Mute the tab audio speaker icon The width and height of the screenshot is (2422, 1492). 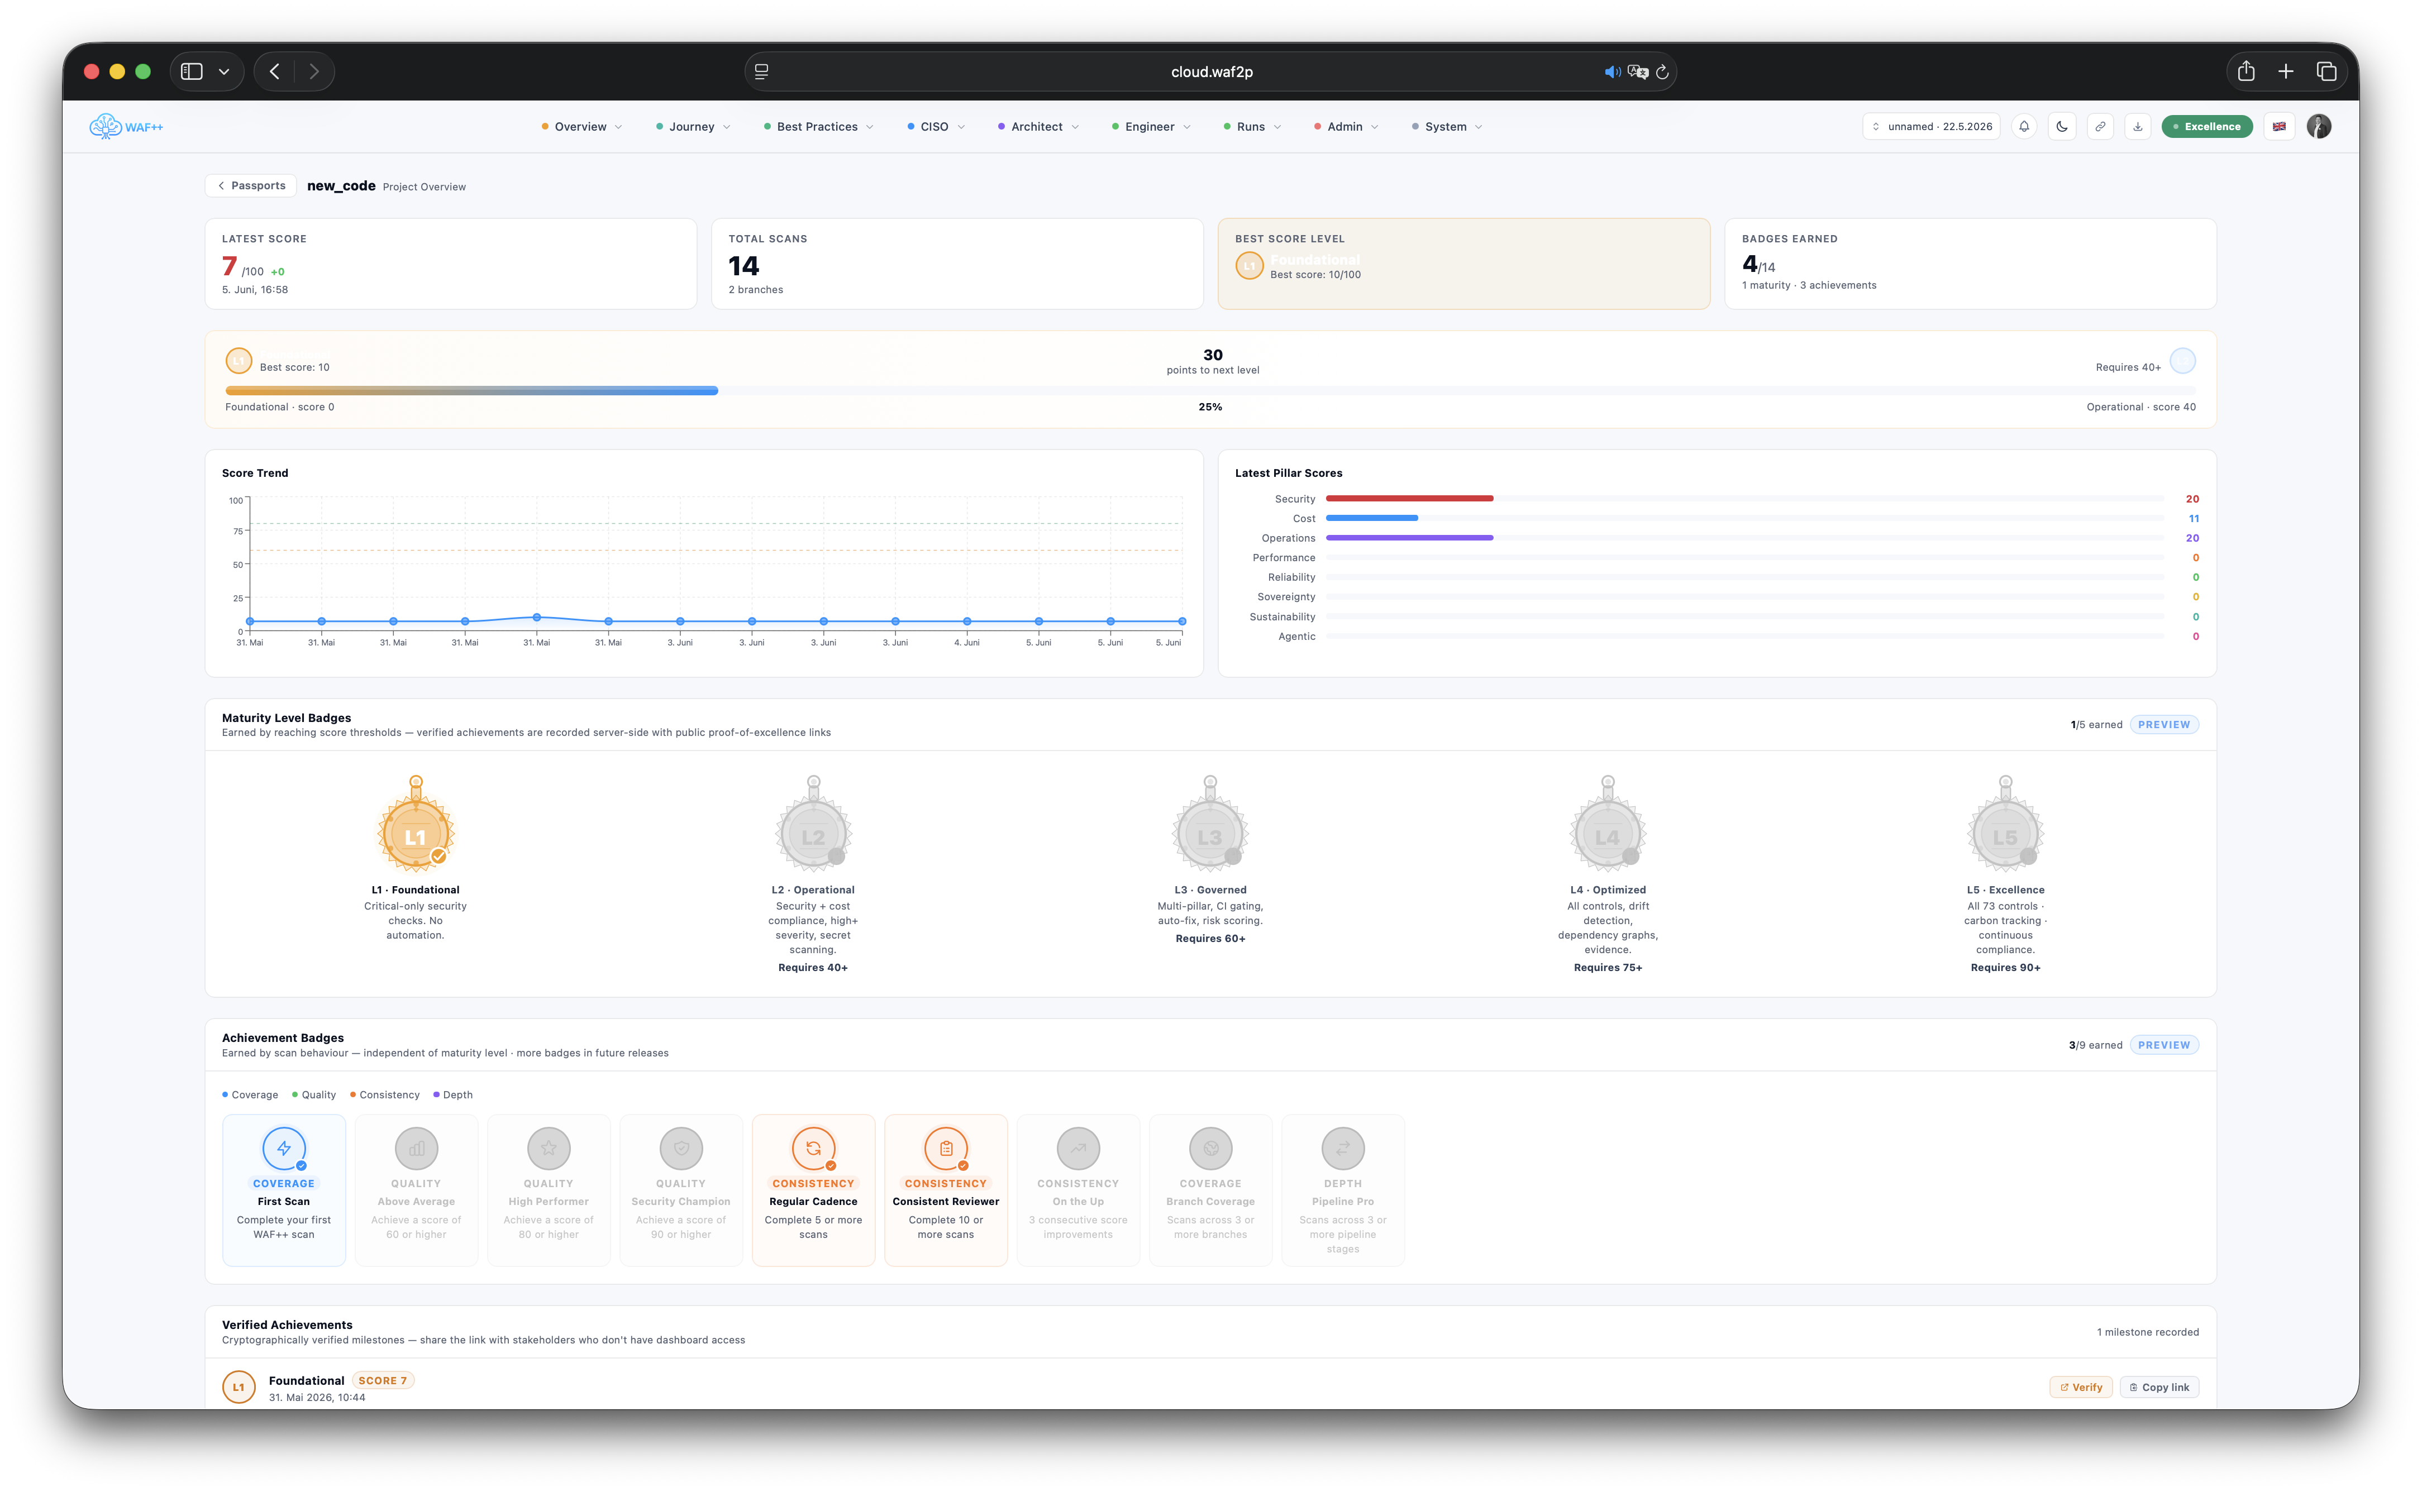tap(1612, 72)
